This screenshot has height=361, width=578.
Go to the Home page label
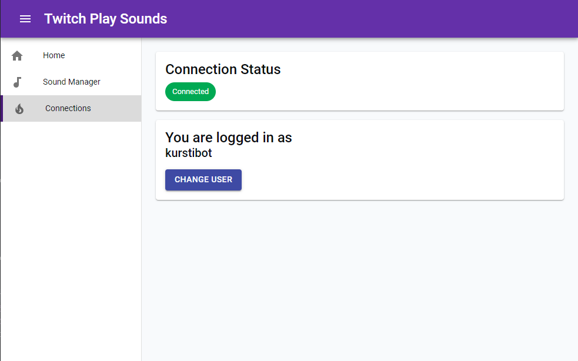54,55
